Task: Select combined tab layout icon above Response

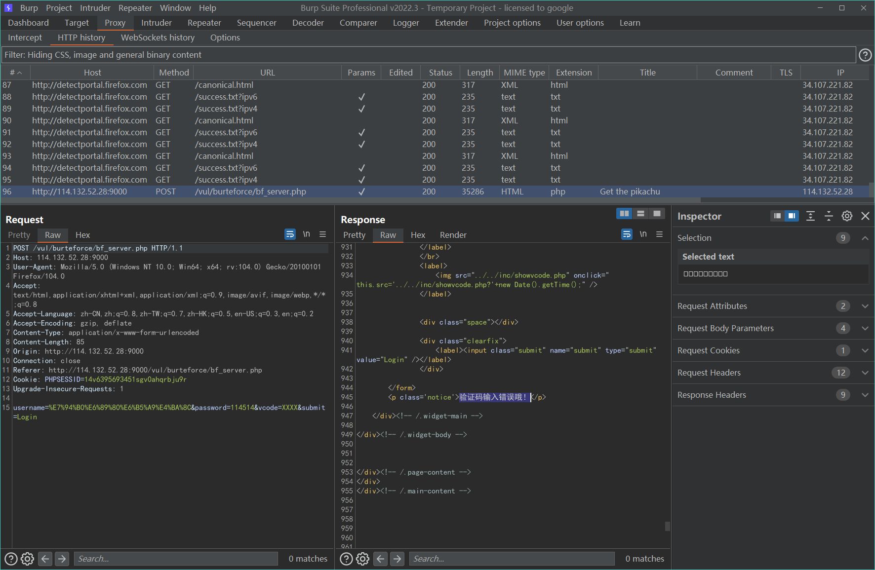Action: tap(657, 213)
